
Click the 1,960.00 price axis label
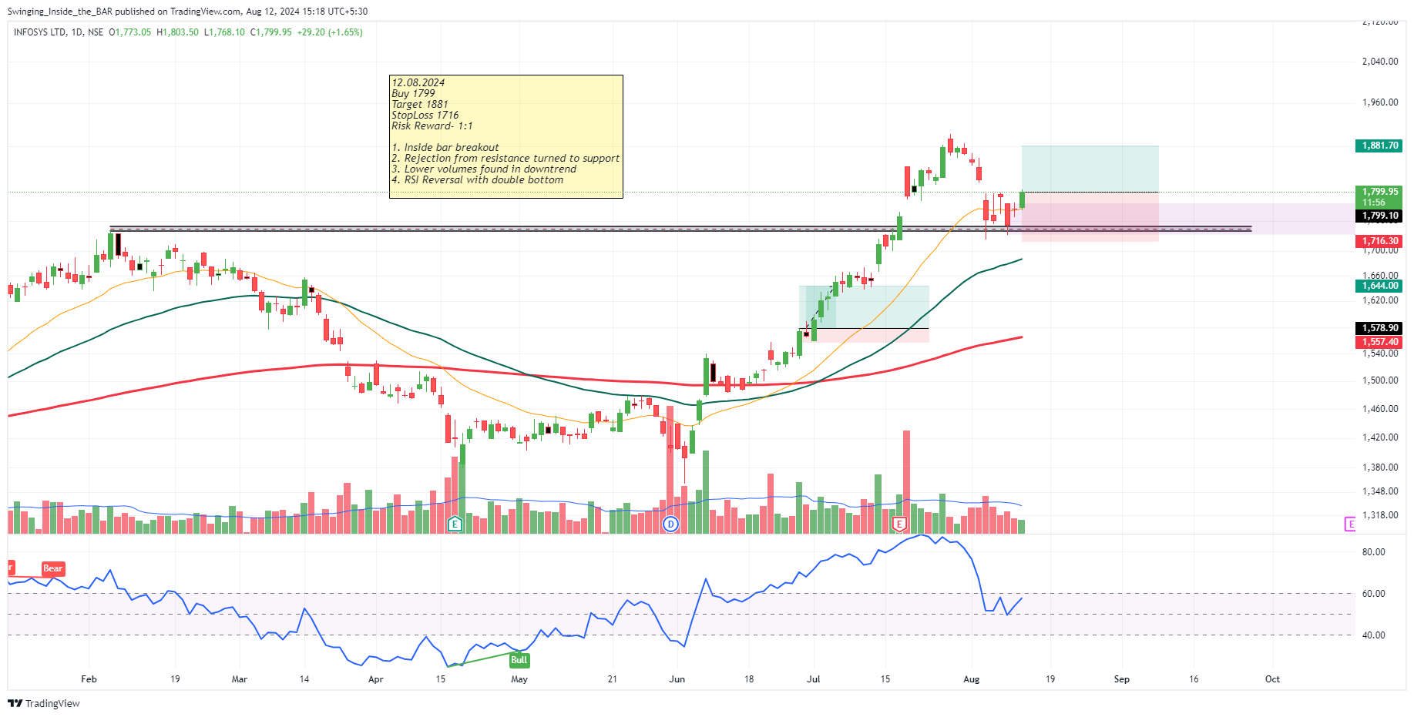click(1380, 102)
